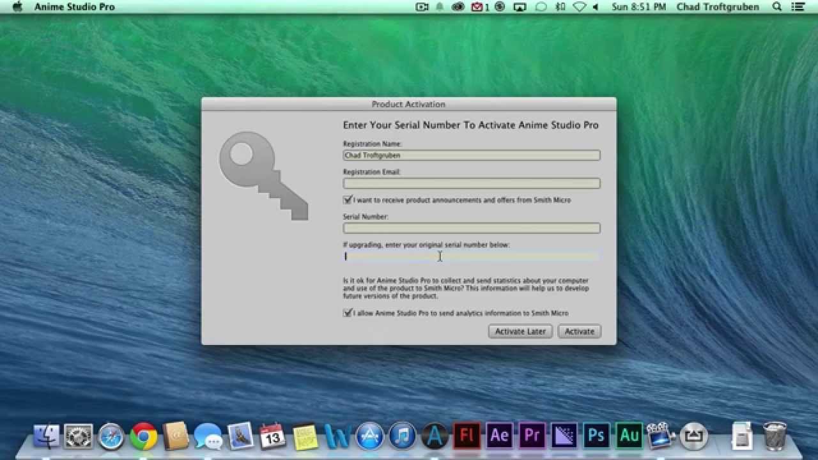Open the Apple menu
The image size is (818, 460).
click(x=17, y=7)
